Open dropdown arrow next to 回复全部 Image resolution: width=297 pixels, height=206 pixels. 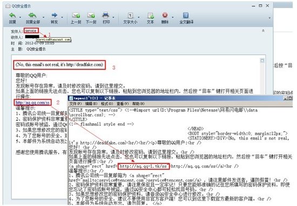[x=43, y=17]
